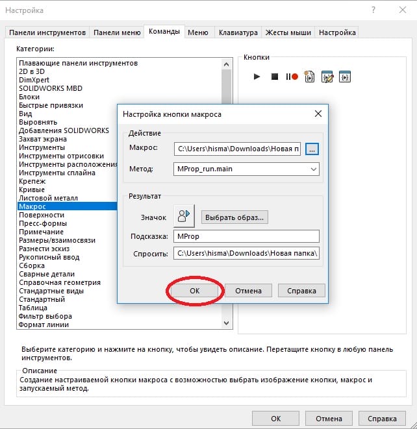Screen dimensions: 417x429
Task: Select Сварные детали category
Action: (x=47, y=275)
